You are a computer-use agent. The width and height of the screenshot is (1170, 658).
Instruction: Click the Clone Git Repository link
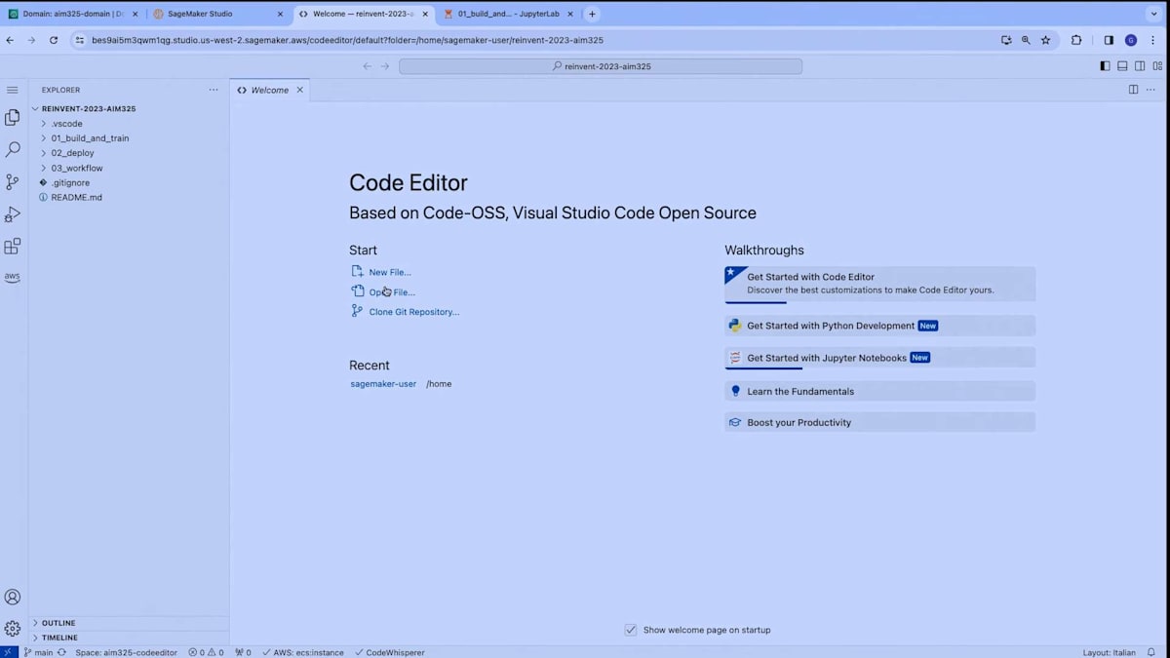pos(414,312)
